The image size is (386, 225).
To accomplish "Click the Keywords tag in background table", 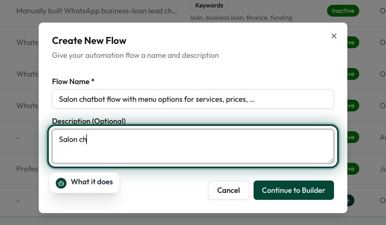I will tap(209, 5).
